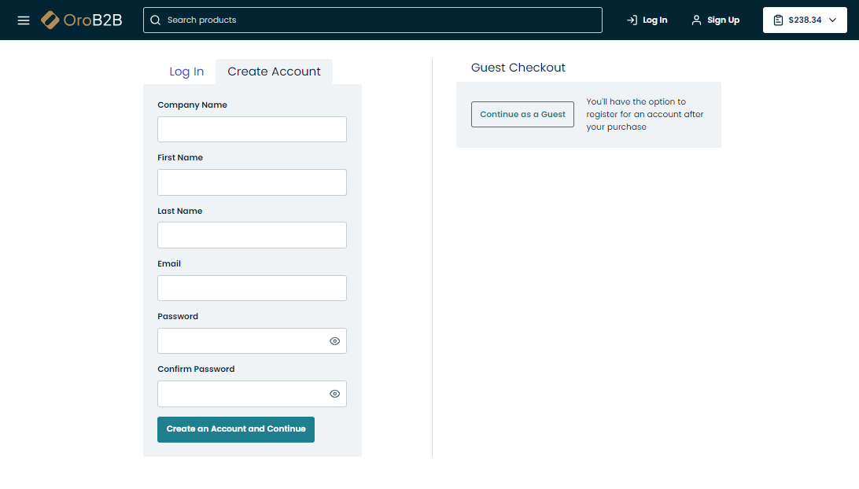Screen dimensions: 859x489
Task: Click into the Last Name field
Action: pos(252,235)
